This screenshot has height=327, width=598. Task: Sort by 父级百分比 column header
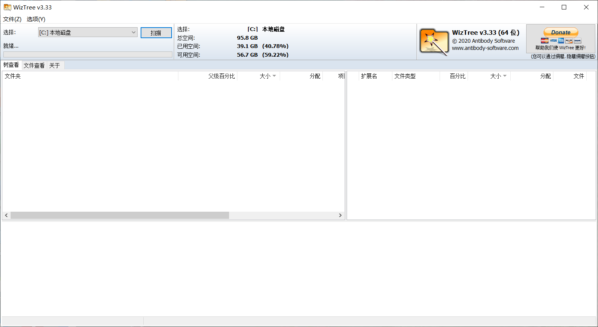tap(208, 76)
